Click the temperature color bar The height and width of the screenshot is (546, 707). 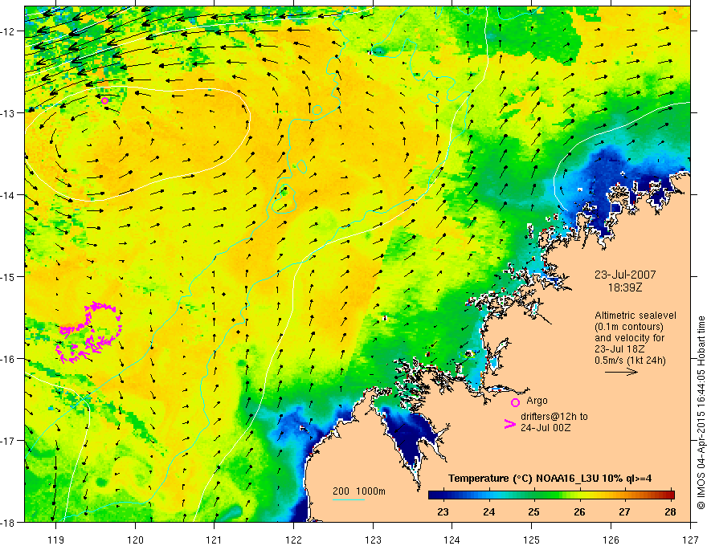point(551,495)
